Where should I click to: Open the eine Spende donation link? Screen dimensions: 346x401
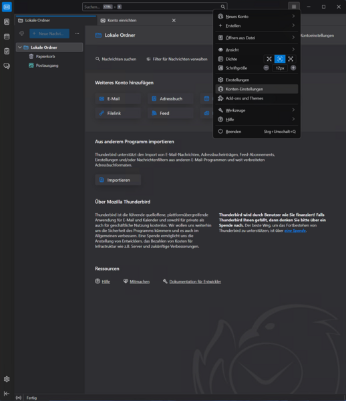click(x=295, y=231)
